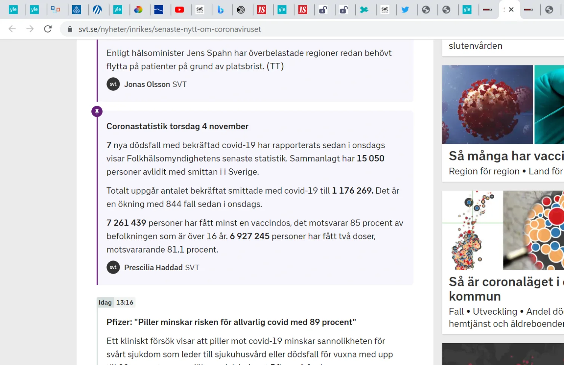Open the coronavirus image thumbnail
Screen dimensions: 564x365
(x=487, y=105)
